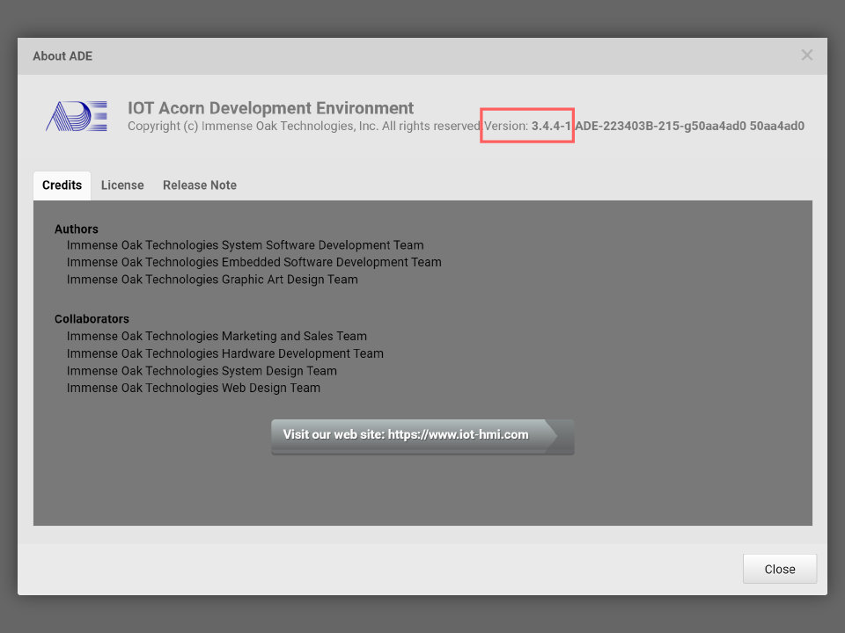Click the About ADE dialog title

tap(62, 56)
